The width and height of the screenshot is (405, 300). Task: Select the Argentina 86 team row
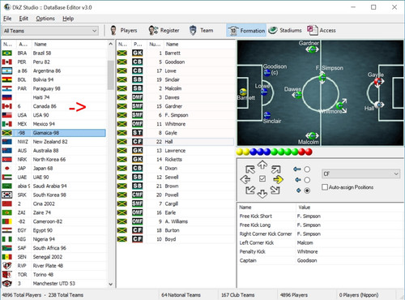point(54,71)
